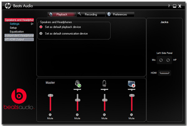Click the HP headphone jack icon
This screenshot has width=187, height=126.
pos(168,60)
